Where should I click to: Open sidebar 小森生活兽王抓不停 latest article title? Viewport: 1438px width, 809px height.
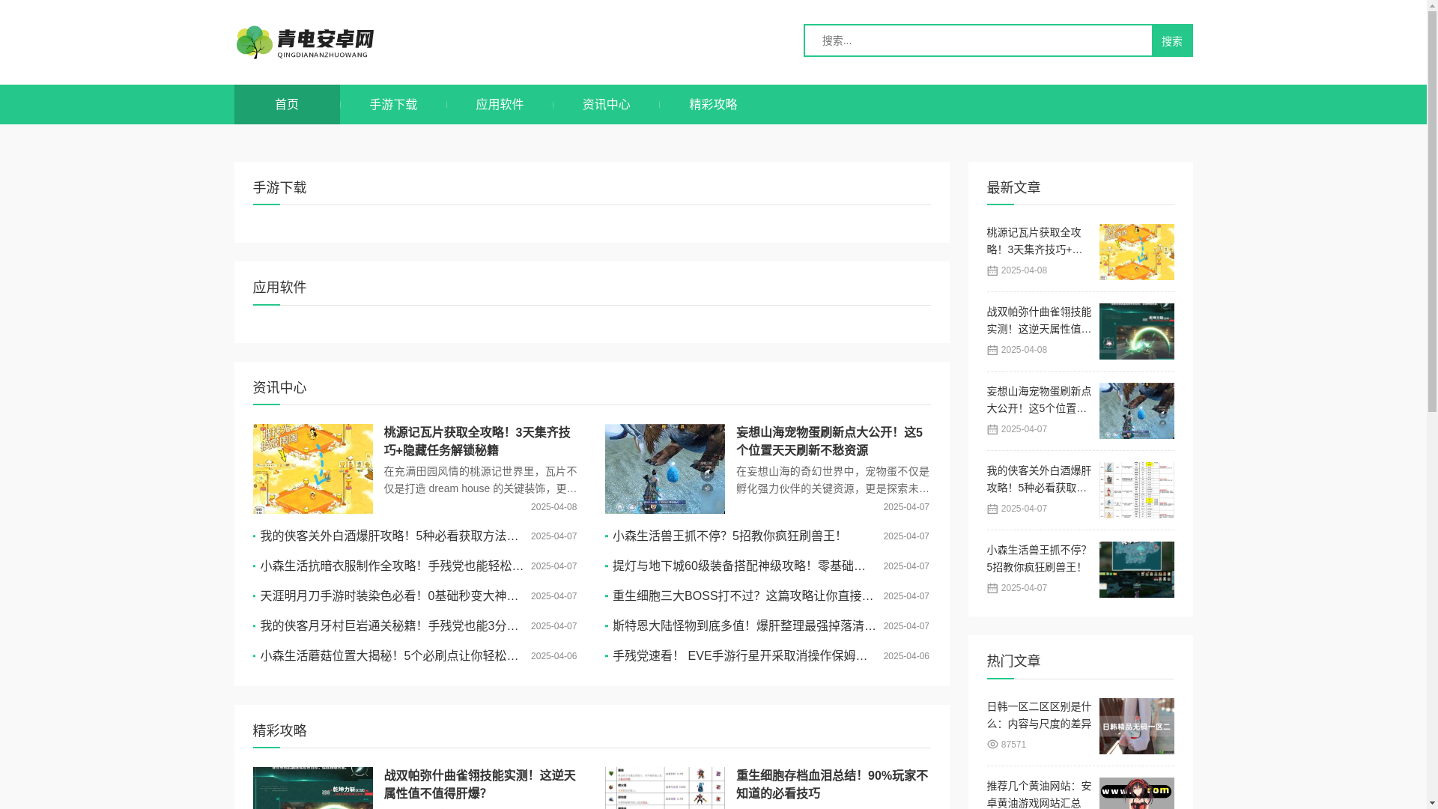click(1037, 559)
